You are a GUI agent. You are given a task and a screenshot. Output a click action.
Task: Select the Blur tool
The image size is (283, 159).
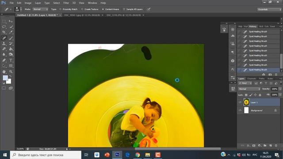pyautogui.click(x=4, y=54)
